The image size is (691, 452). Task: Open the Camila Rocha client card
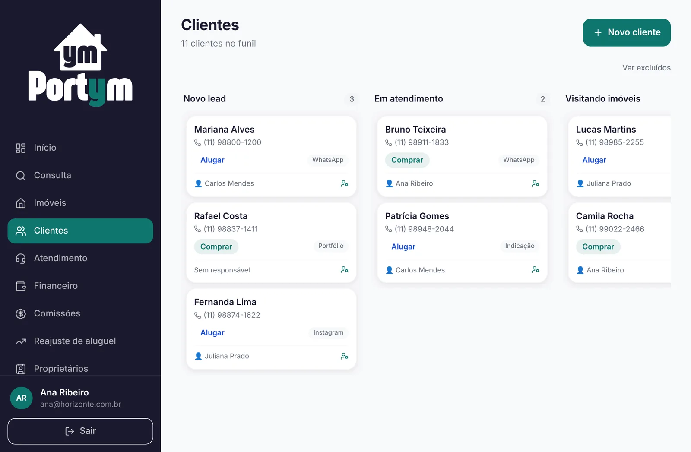pyautogui.click(x=620, y=243)
